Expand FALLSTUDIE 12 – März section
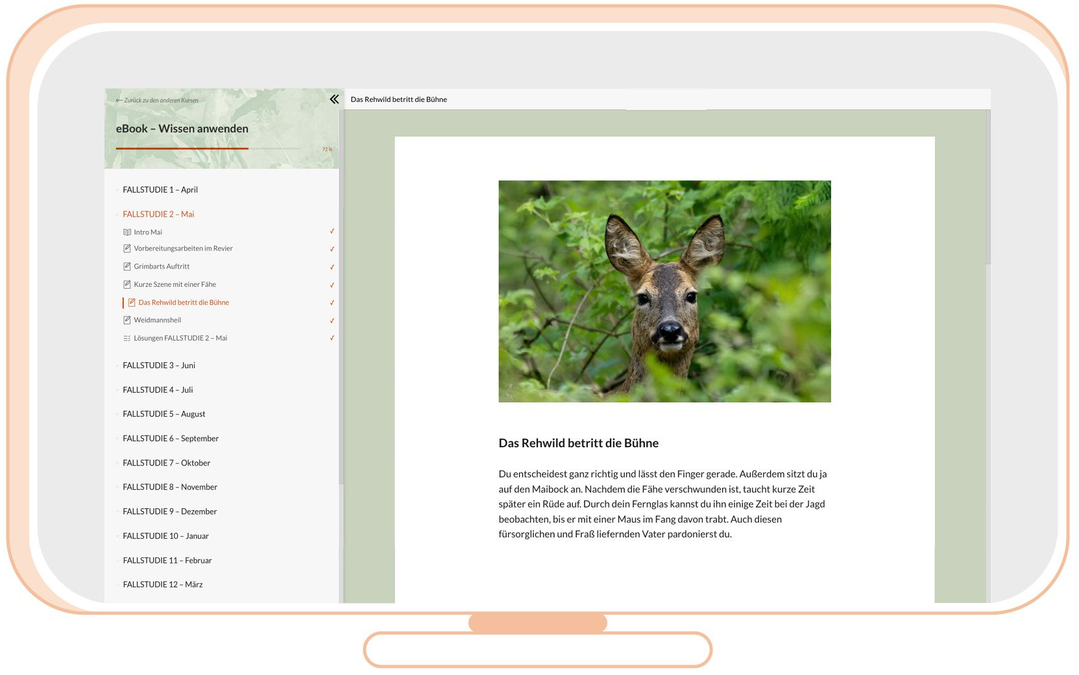This screenshot has height=675, width=1079. point(163,585)
